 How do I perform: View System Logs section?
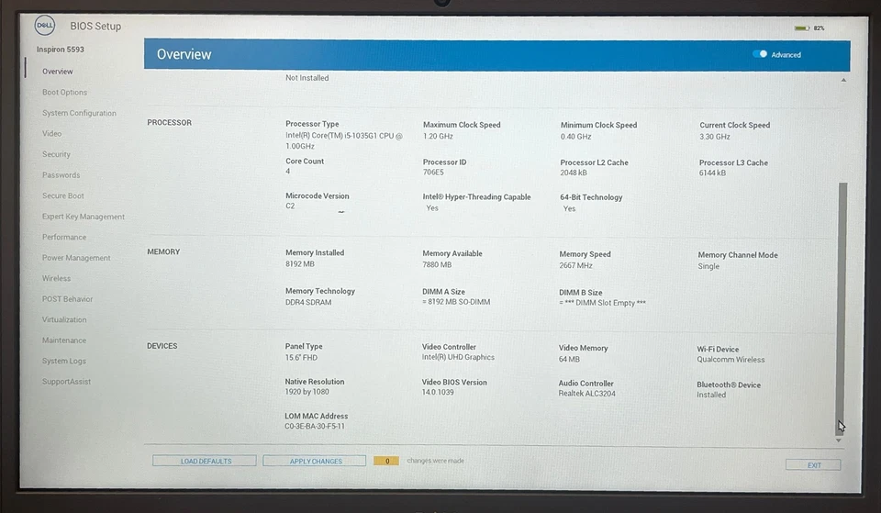pyautogui.click(x=64, y=361)
